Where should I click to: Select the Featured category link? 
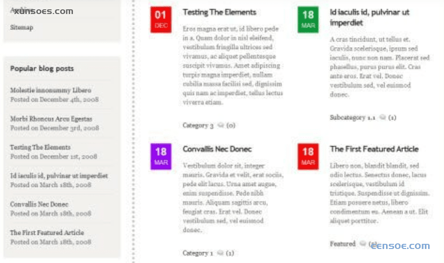click(343, 244)
